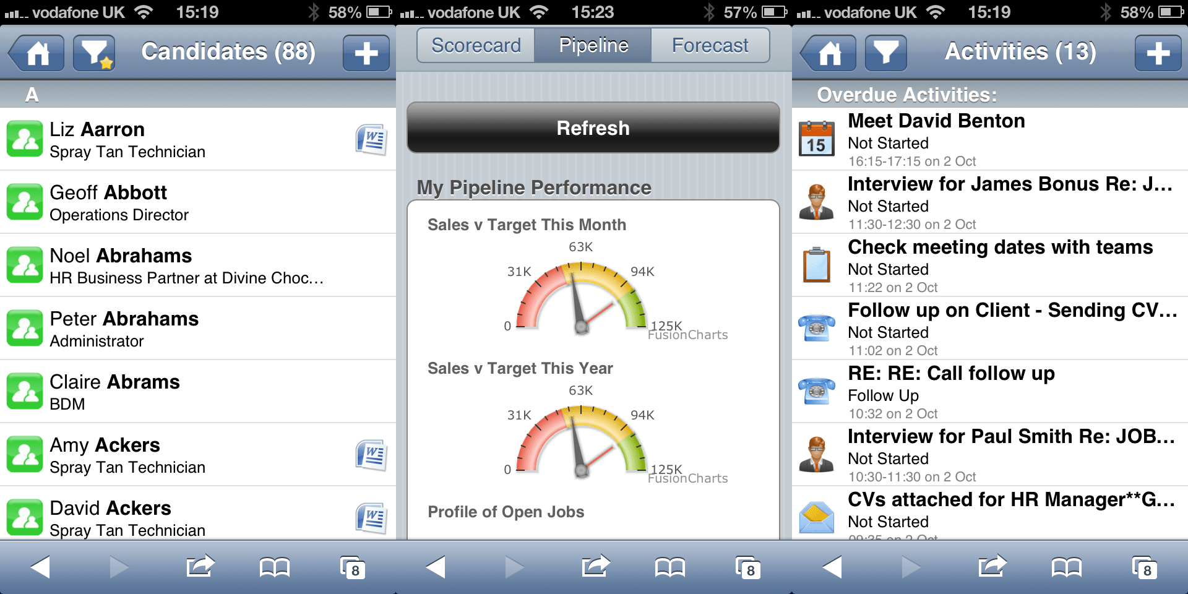The height and width of the screenshot is (594, 1188).
Task: Open the filter icon on Activities screen
Action: pos(885,53)
